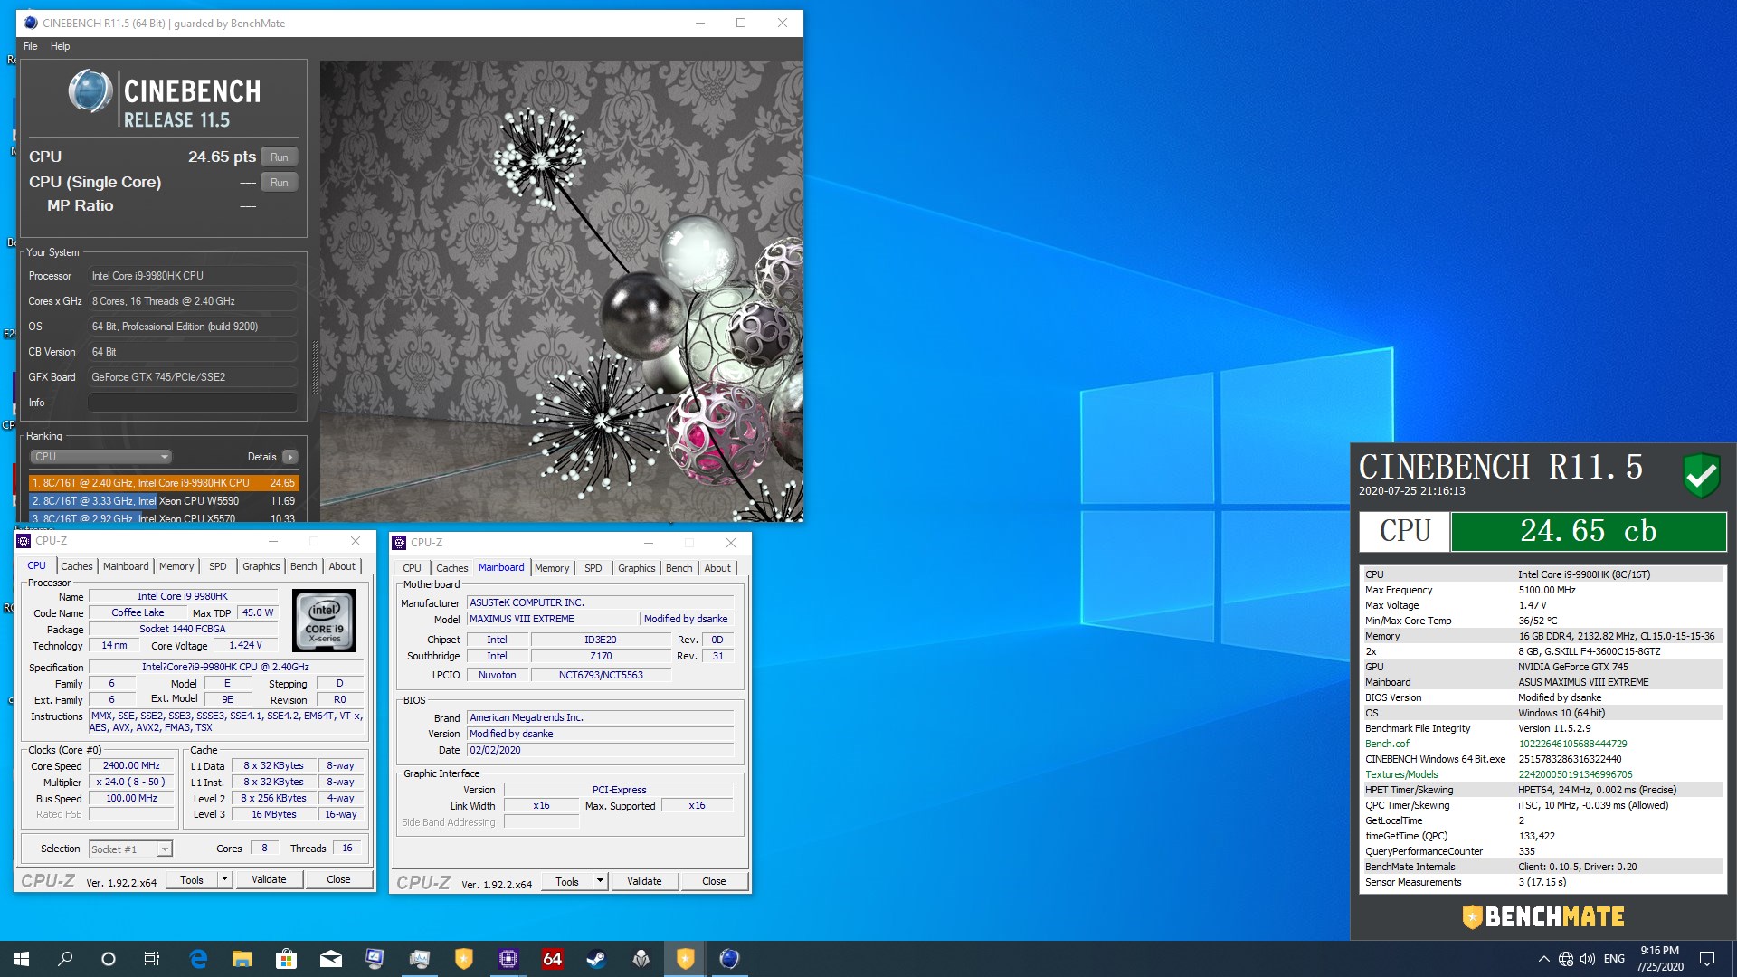Open the Socket #1 selection dropdown
The width and height of the screenshot is (1737, 977).
[x=130, y=849]
